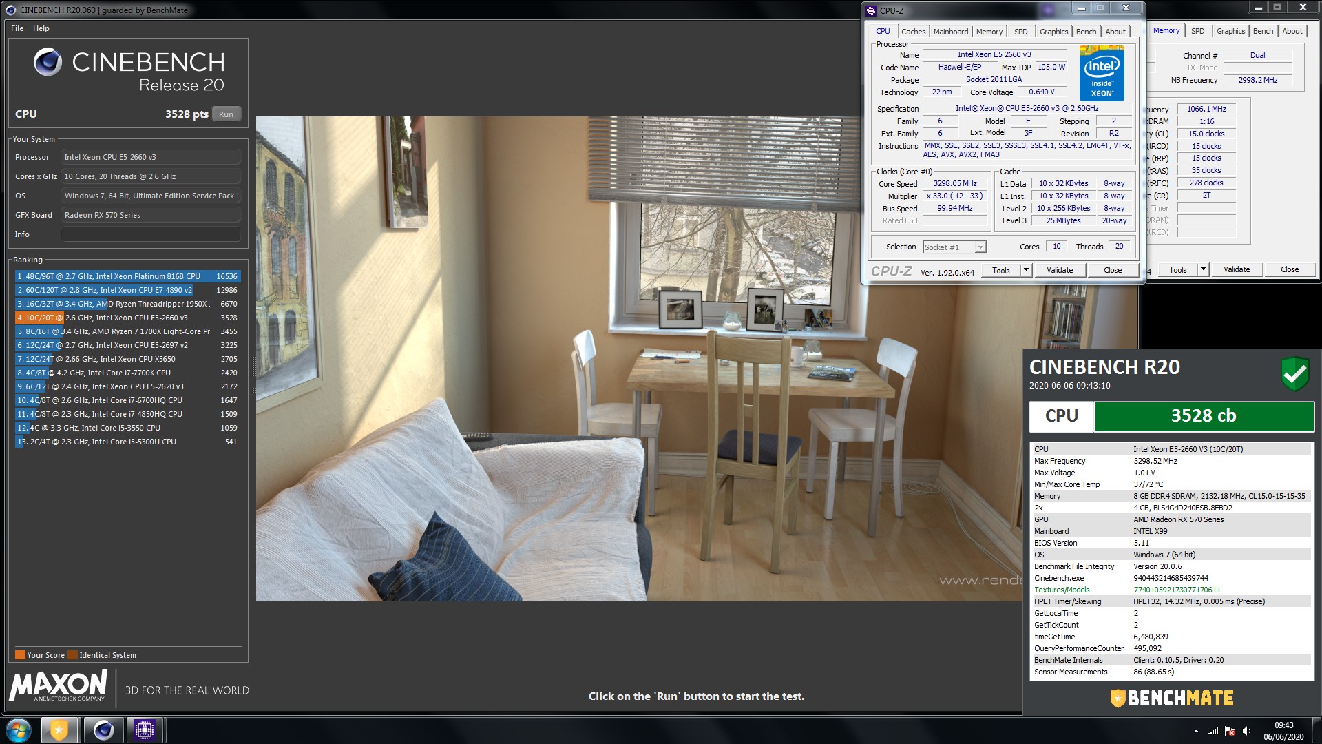Select Xeon E7-4890 v2 ranking entry
This screenshot has height=744, width=1322.
coord(127,290)
